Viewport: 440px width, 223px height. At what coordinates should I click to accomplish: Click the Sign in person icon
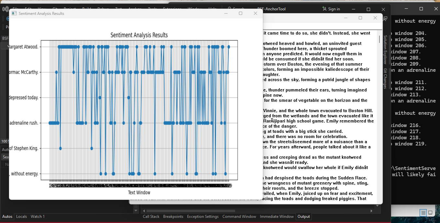pos(324,9)
